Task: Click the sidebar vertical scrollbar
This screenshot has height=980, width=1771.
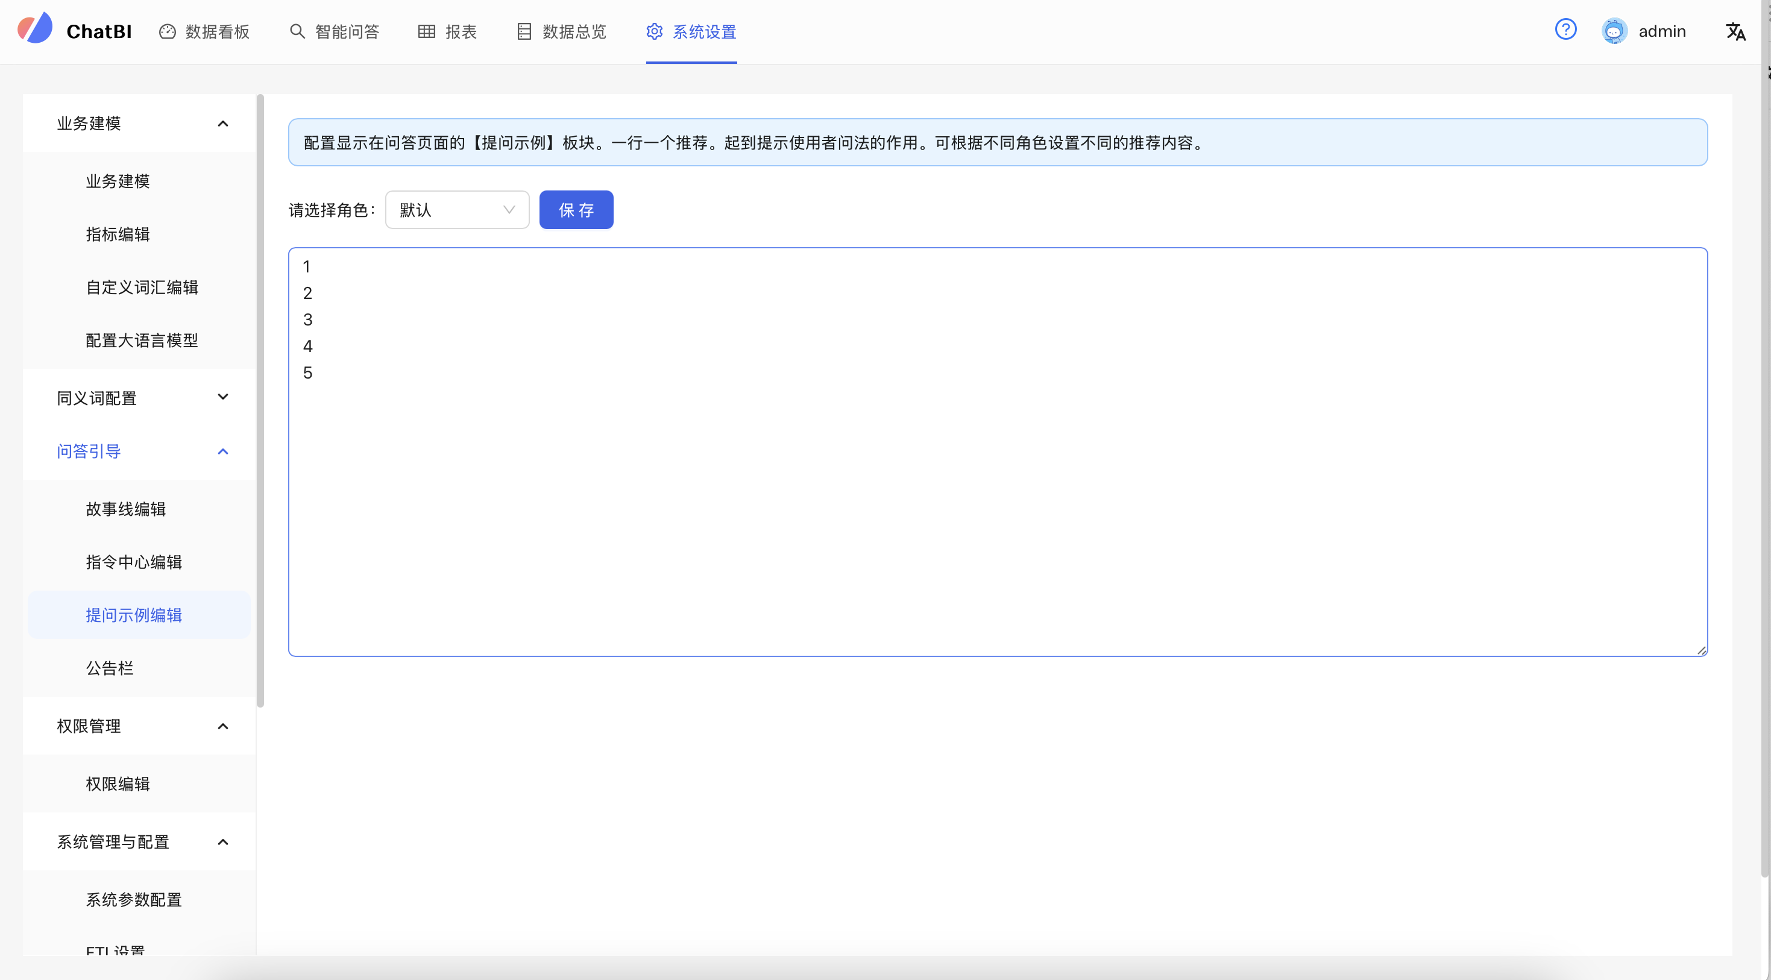Action: (260, 398)
